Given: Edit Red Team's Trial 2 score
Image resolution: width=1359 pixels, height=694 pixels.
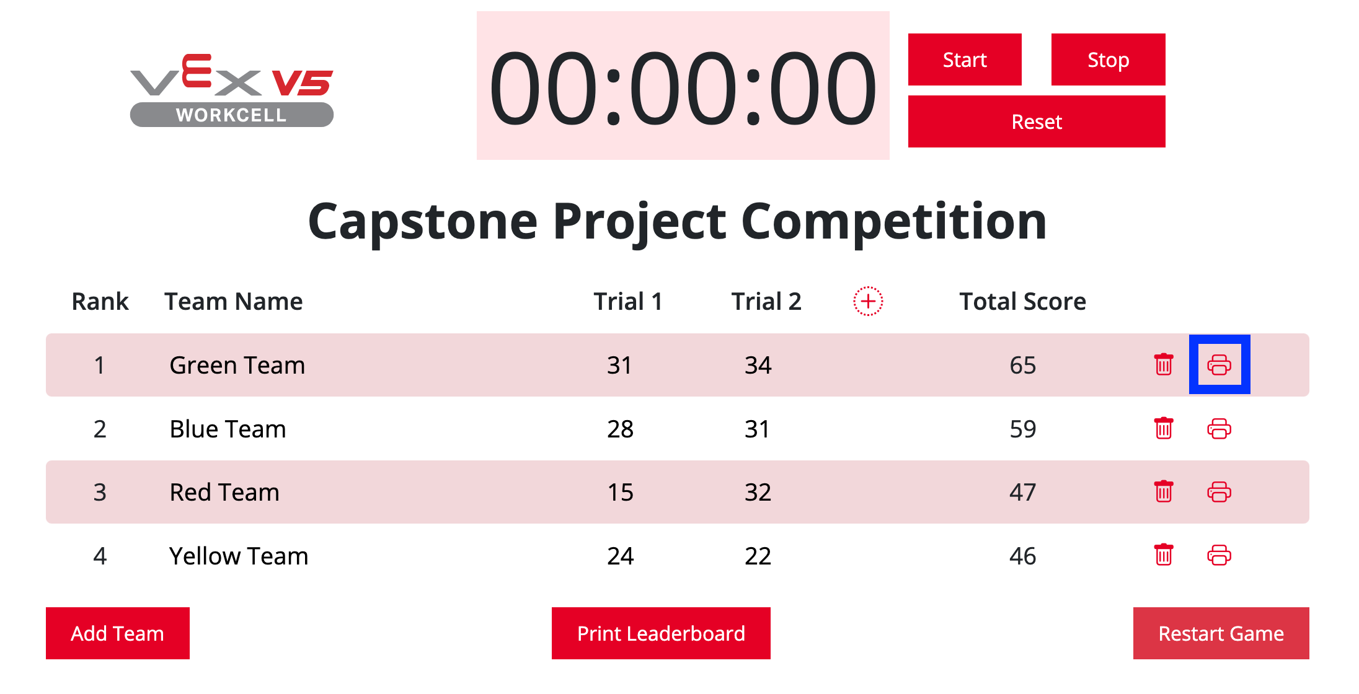Looking at the screenshot, I should coord(758,493).
